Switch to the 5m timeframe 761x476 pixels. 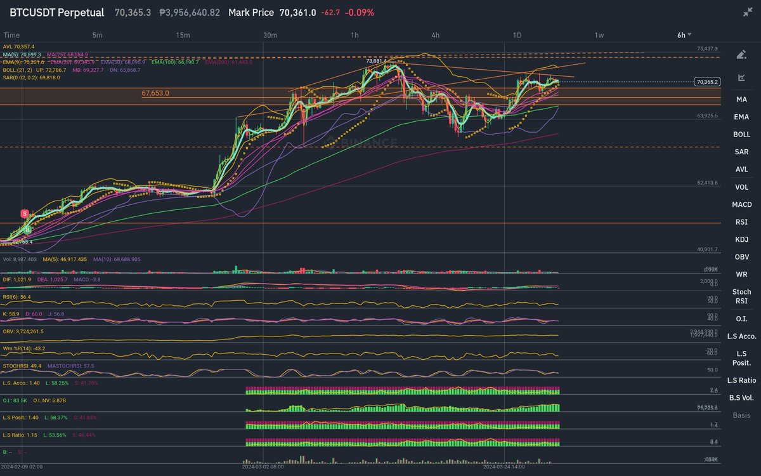click(97, 36)
